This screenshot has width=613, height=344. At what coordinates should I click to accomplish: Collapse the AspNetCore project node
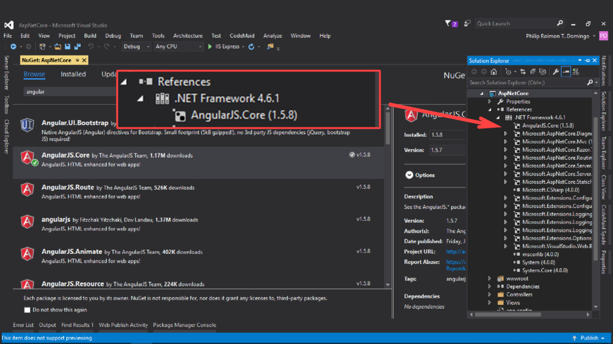click(482, 94)
